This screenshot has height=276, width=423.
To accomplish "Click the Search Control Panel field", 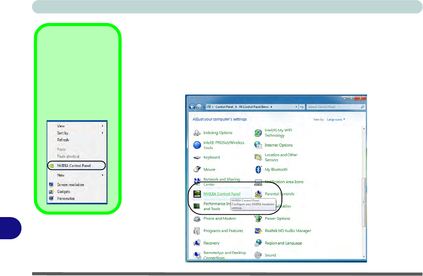I will [x=336, y=107].
